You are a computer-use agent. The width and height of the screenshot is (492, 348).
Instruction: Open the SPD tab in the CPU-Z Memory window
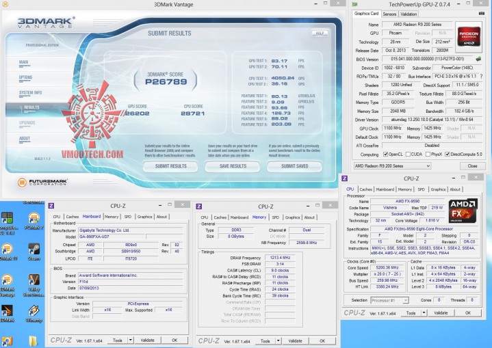(276, 217)
